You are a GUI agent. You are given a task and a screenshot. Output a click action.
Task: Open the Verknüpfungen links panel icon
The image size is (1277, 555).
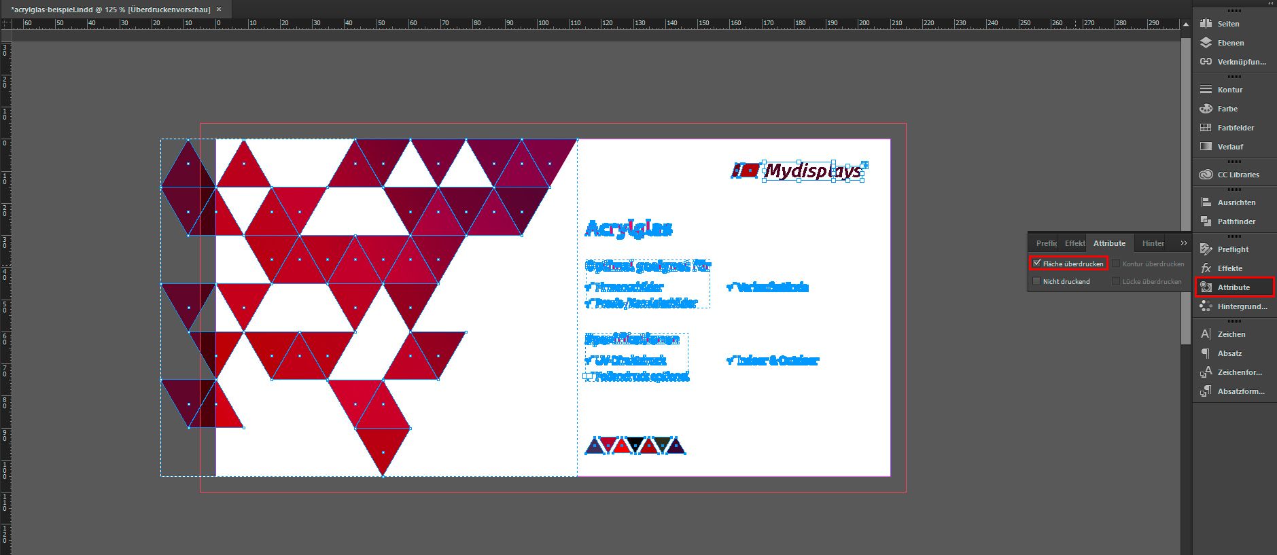point(1206,61)
